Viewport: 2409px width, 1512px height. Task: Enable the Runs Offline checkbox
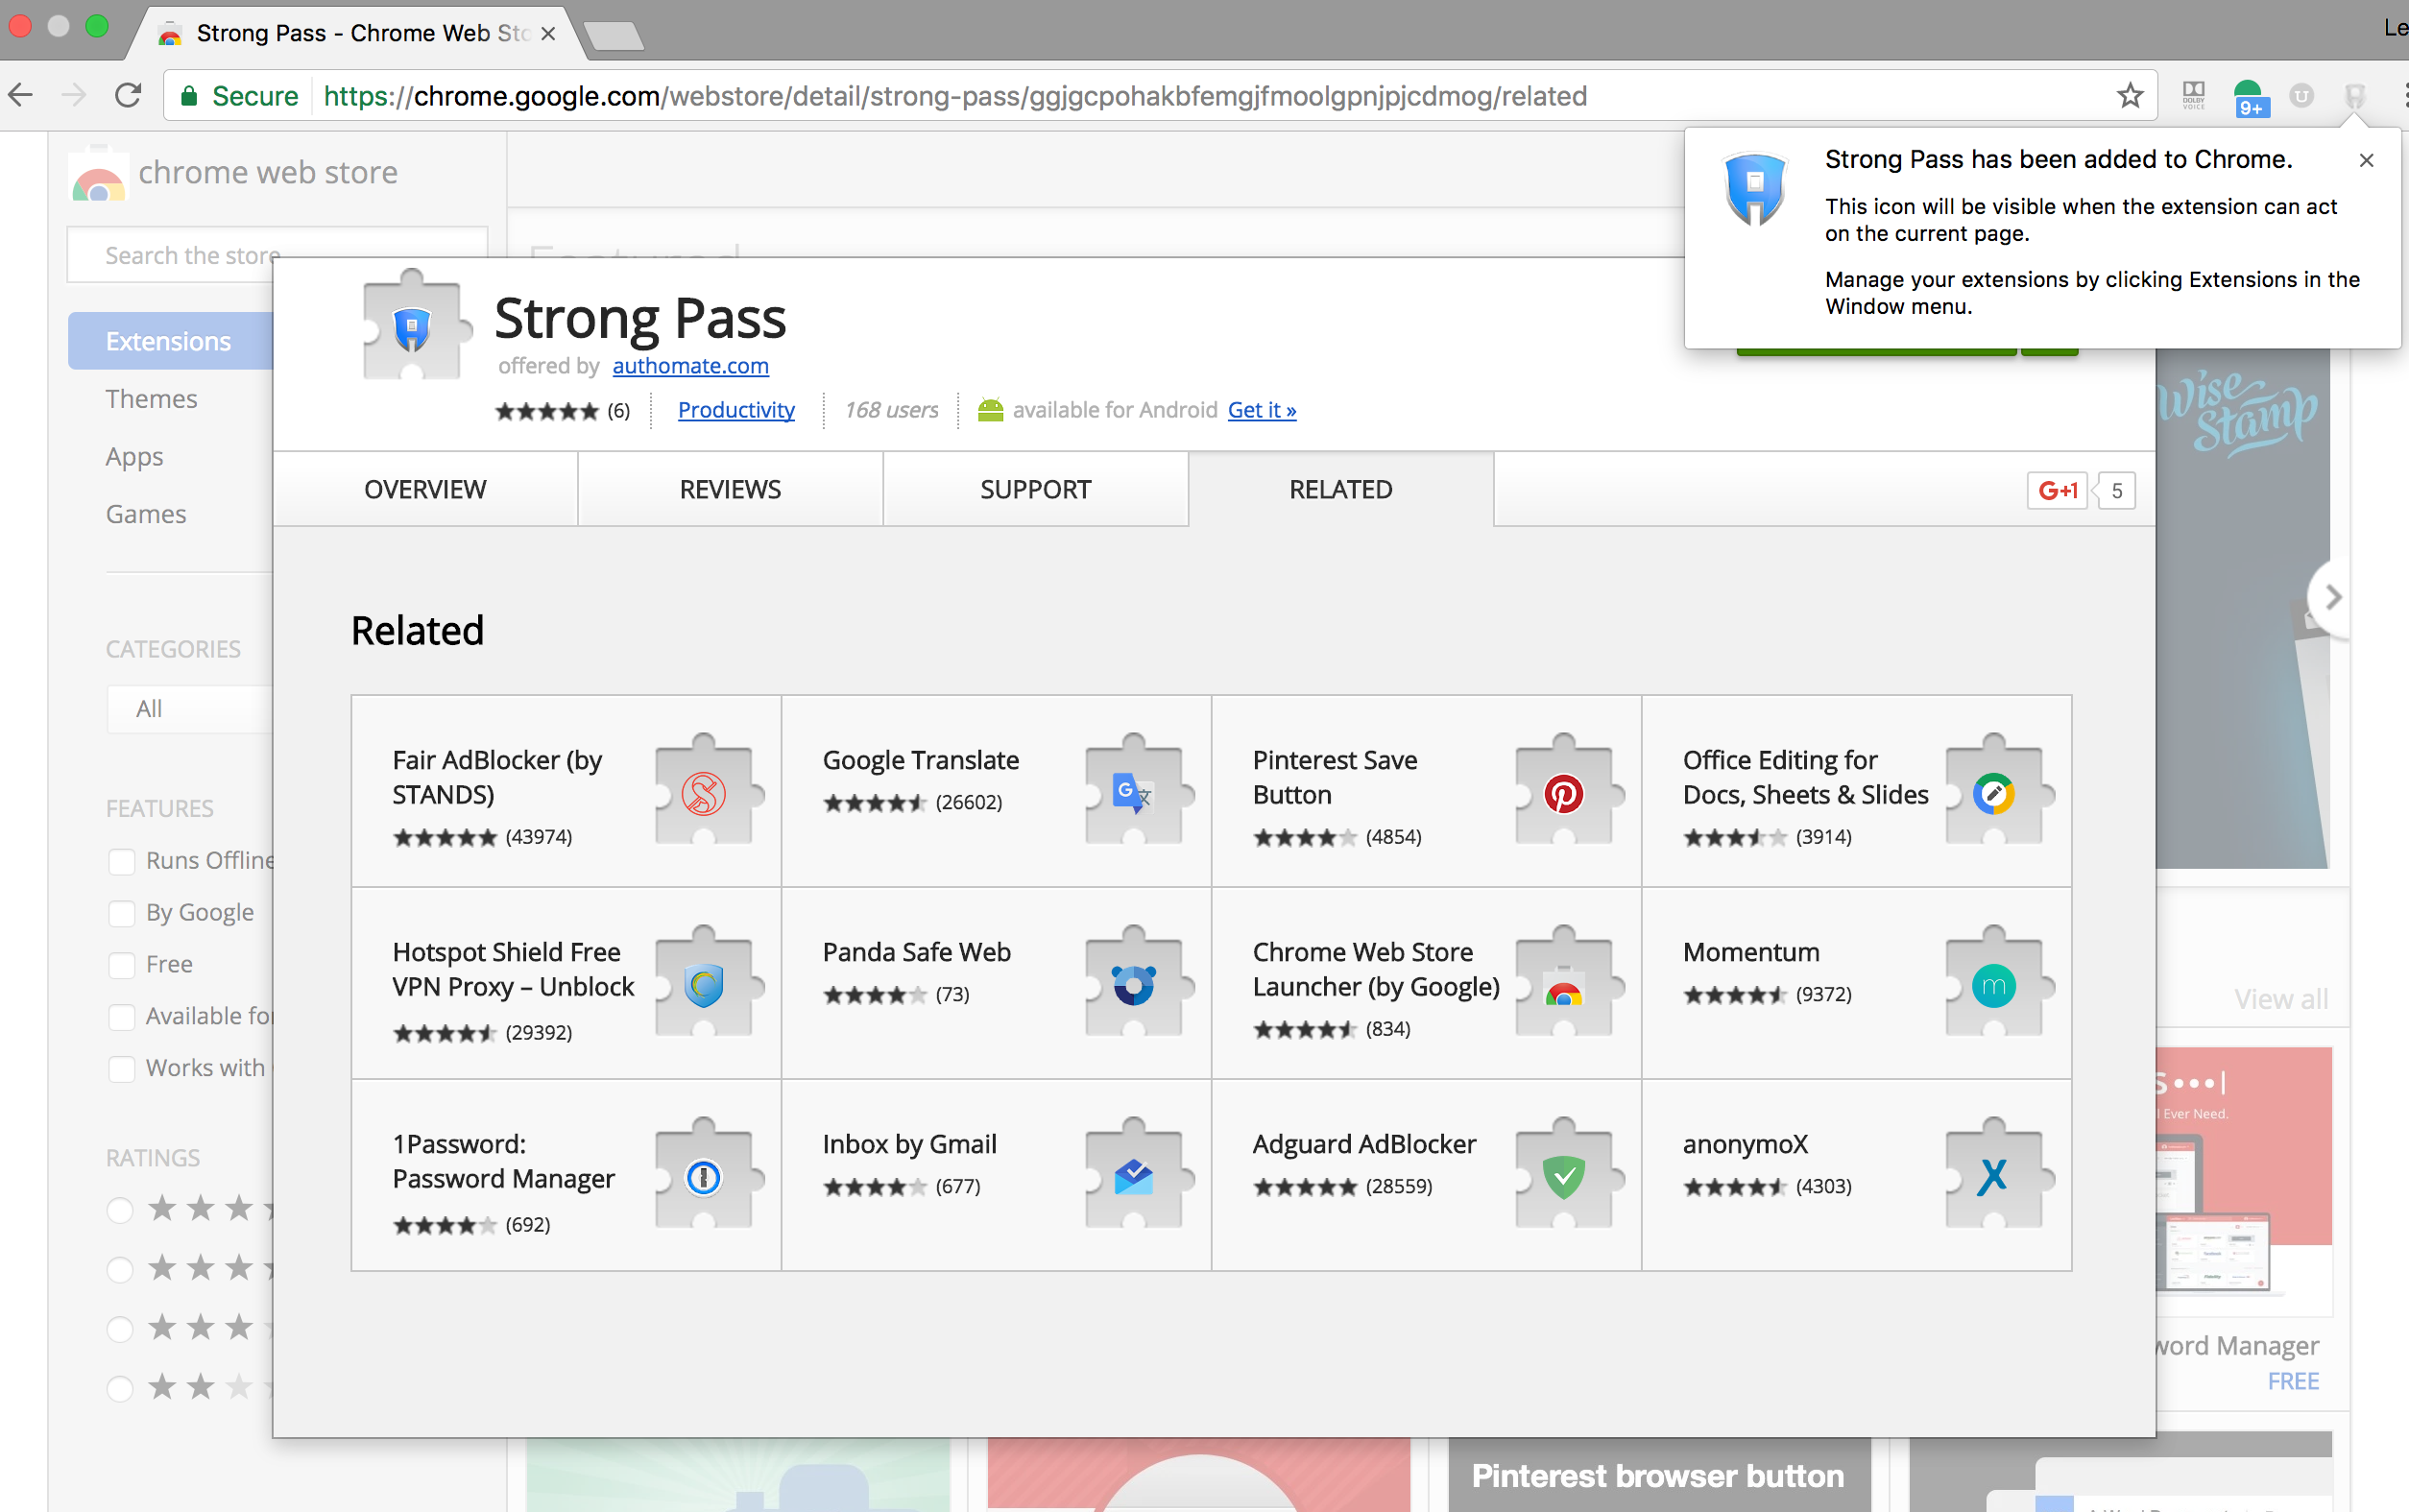(x=122, y=861)
